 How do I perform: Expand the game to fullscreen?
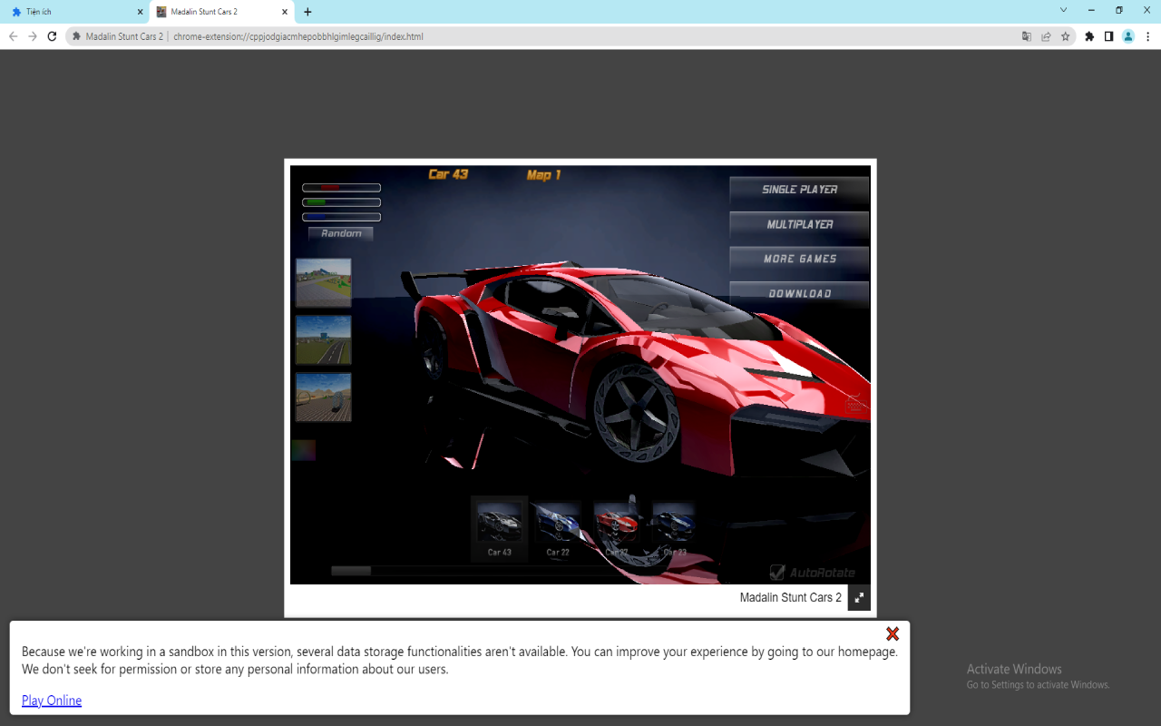(859, 598)
